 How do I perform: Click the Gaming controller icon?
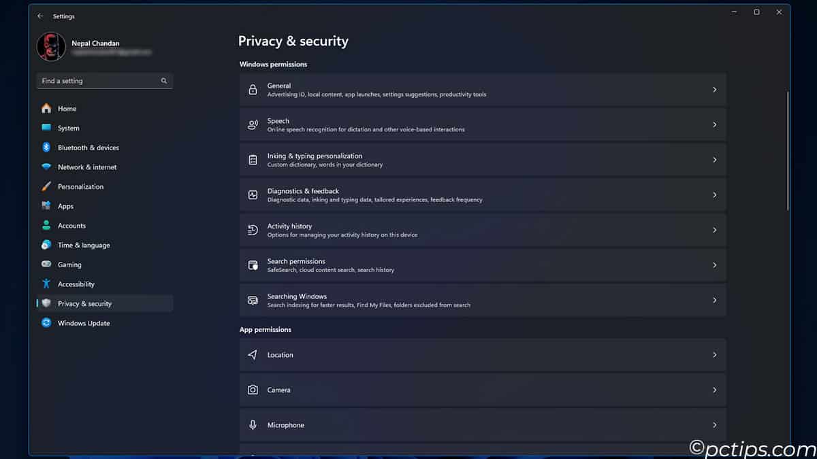(46, 265)
